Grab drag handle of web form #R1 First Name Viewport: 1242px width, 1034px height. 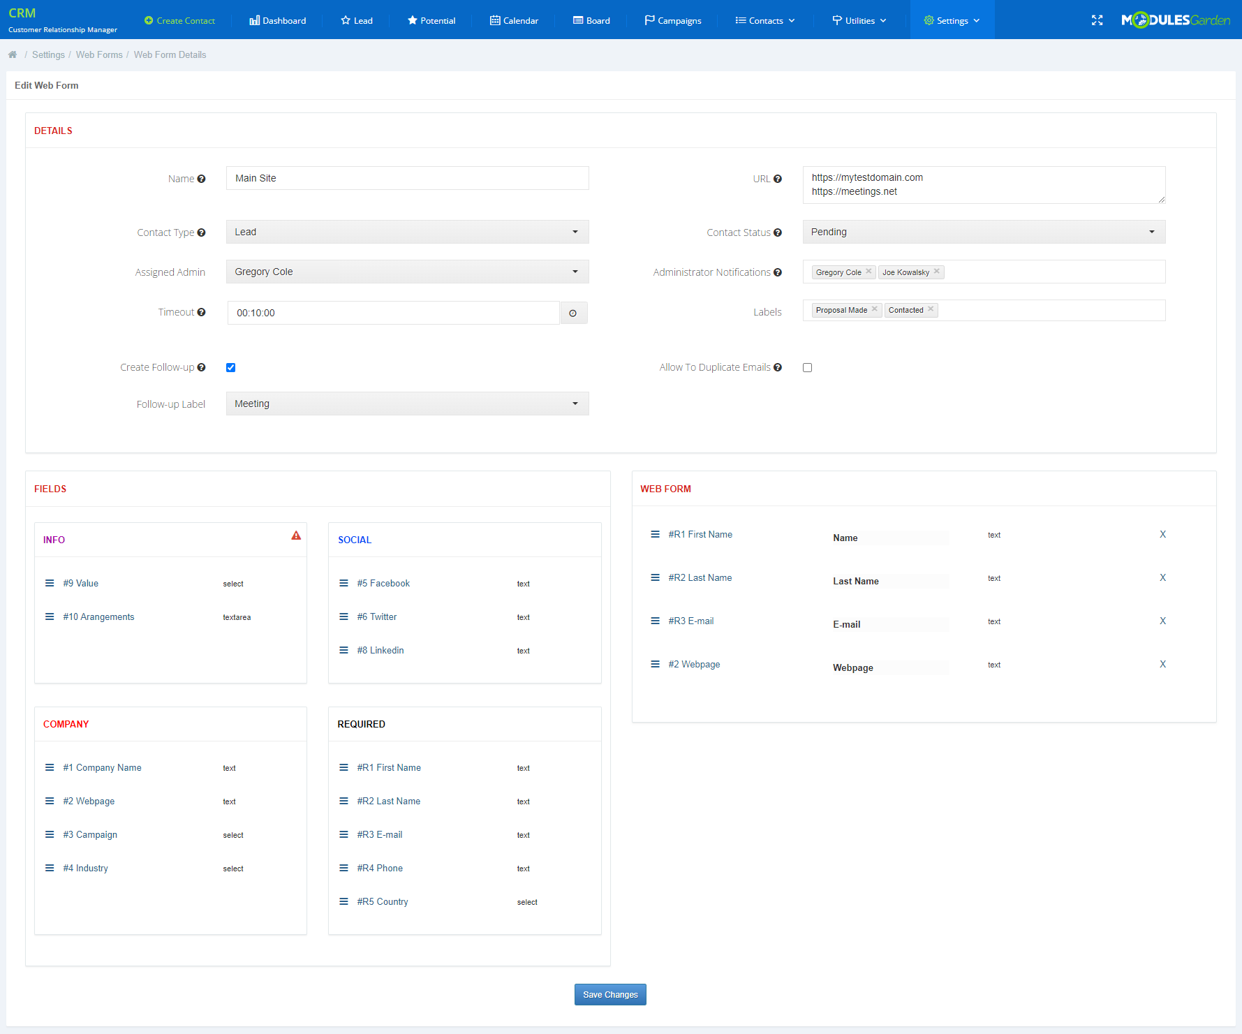tap(655, 534)
